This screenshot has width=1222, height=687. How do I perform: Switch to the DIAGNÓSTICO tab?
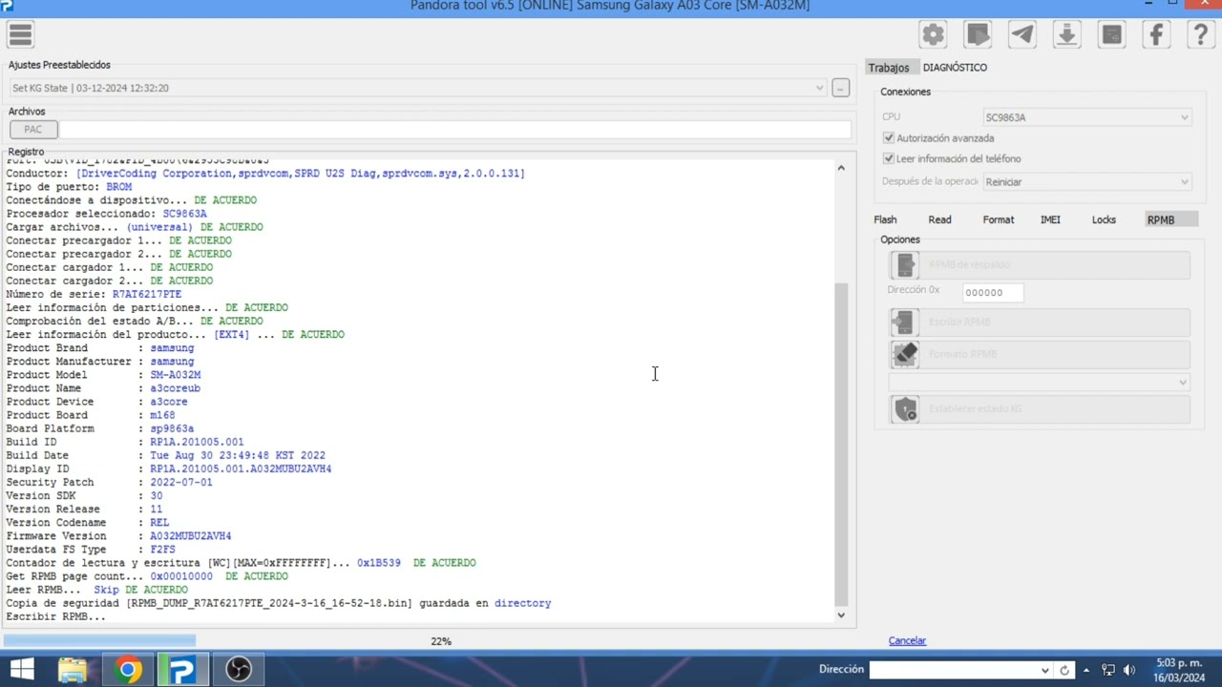[x=955, y=68]
